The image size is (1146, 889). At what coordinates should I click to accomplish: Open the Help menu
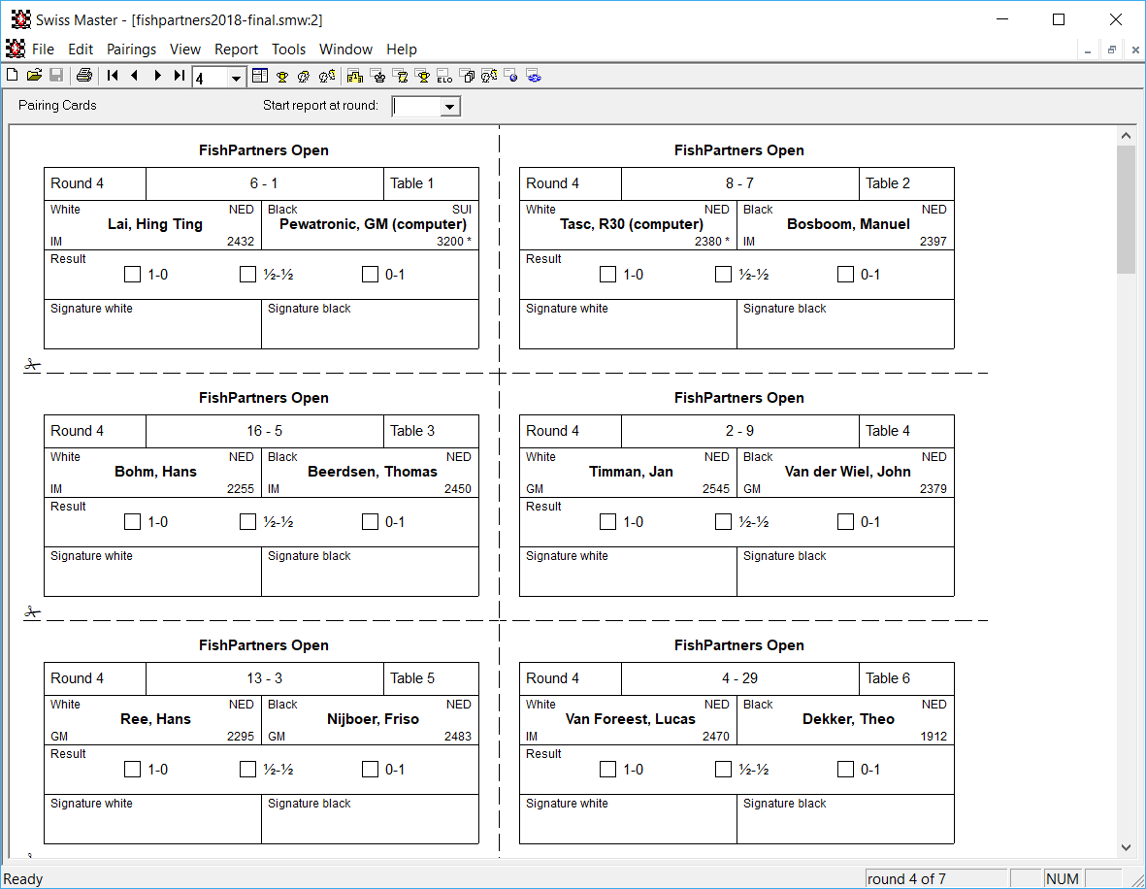(402, 49)
